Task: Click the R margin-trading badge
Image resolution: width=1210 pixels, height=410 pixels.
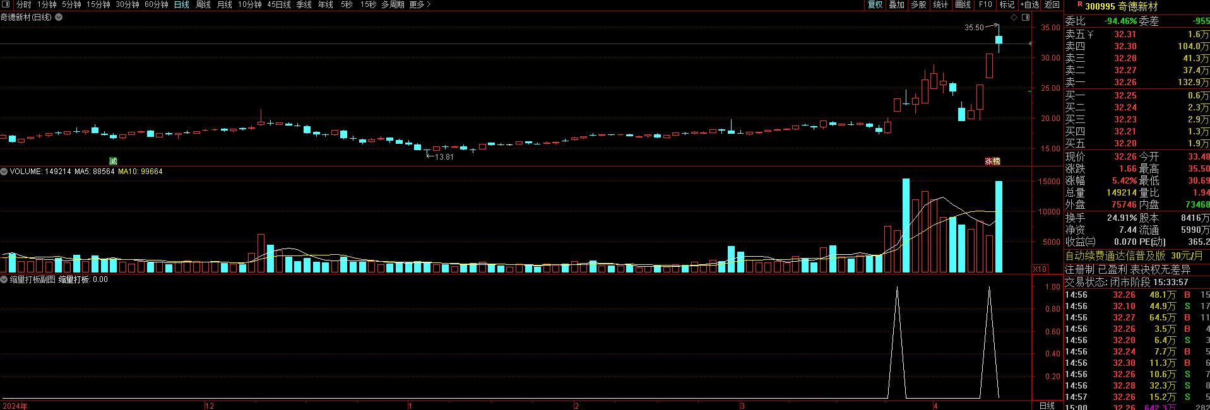Action: [x=1079, y=4]
